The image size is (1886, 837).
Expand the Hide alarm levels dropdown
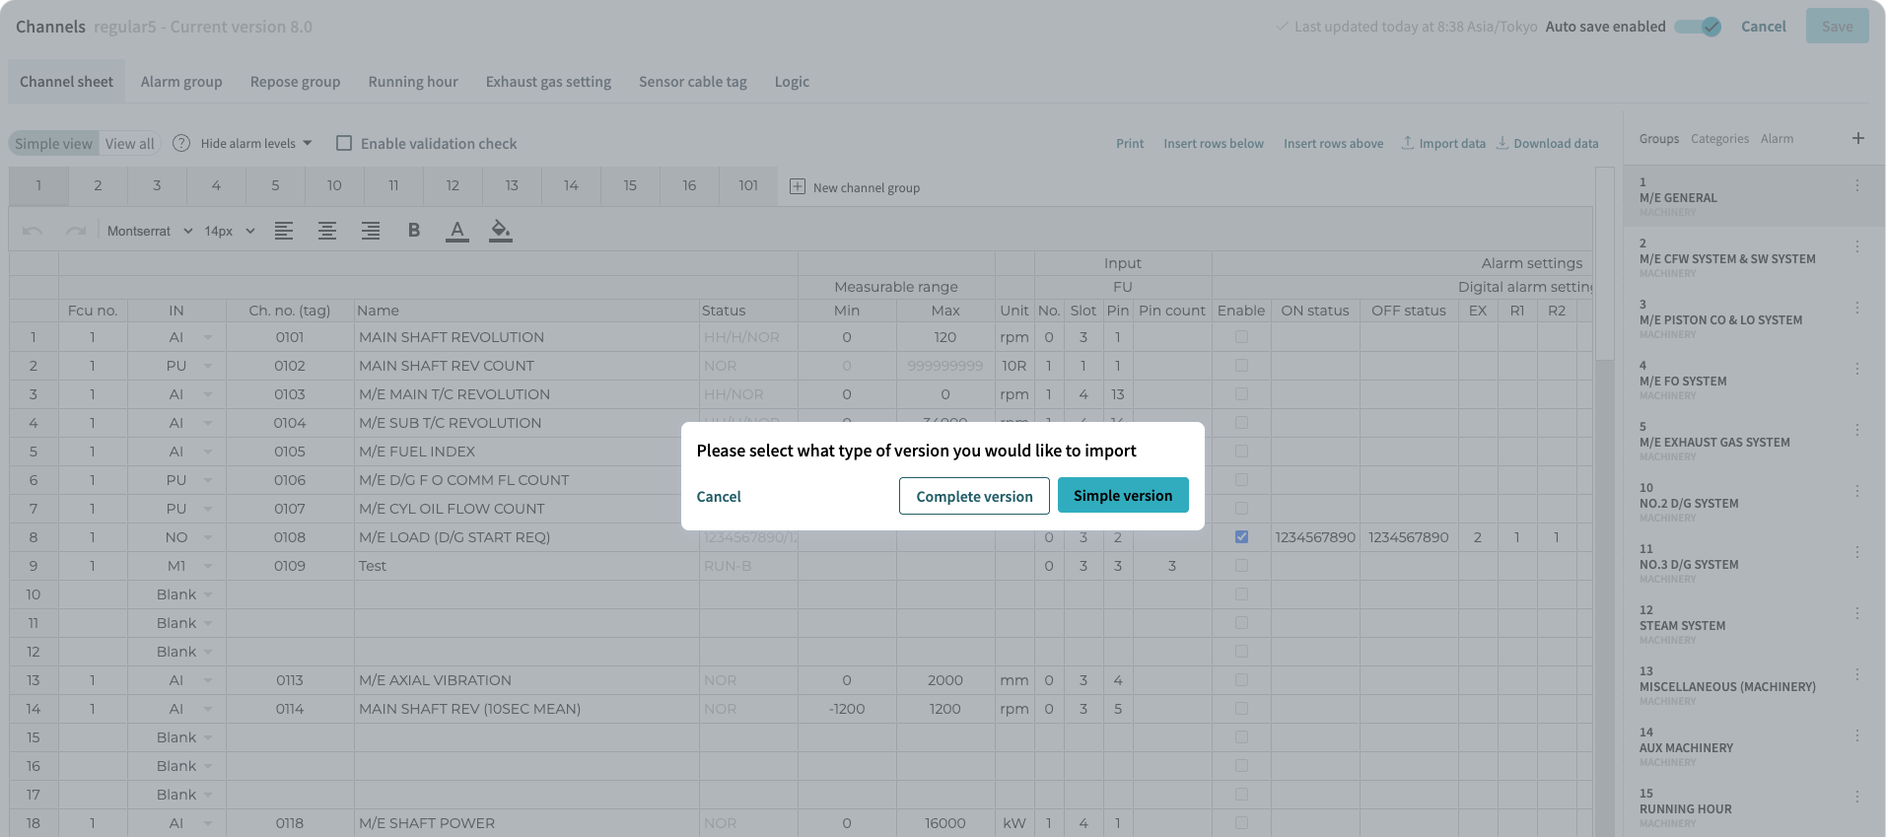[256, 143]
